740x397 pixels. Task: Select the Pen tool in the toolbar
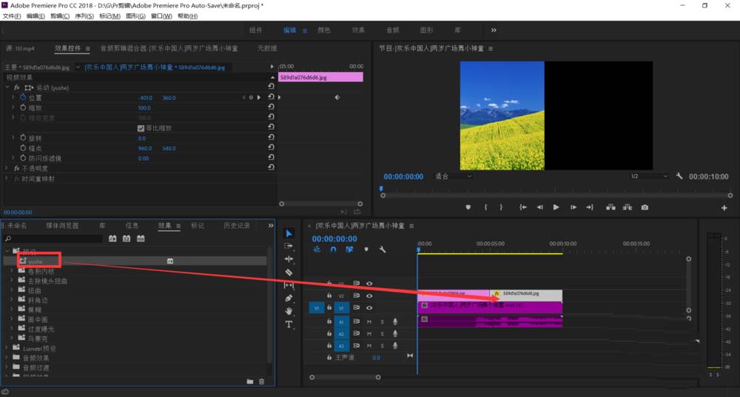(289, 298)
